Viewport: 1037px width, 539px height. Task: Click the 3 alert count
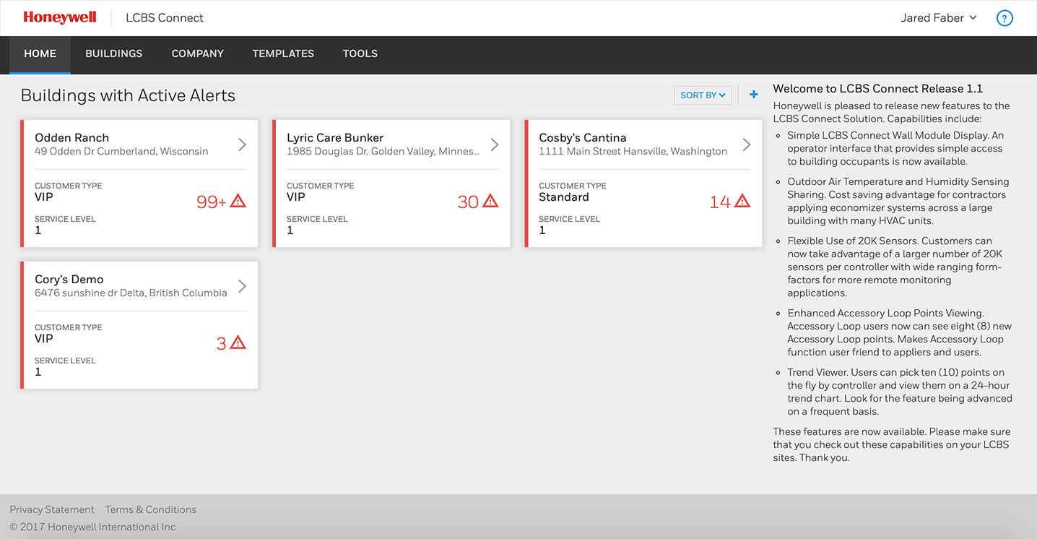click(x=222, y=343)
